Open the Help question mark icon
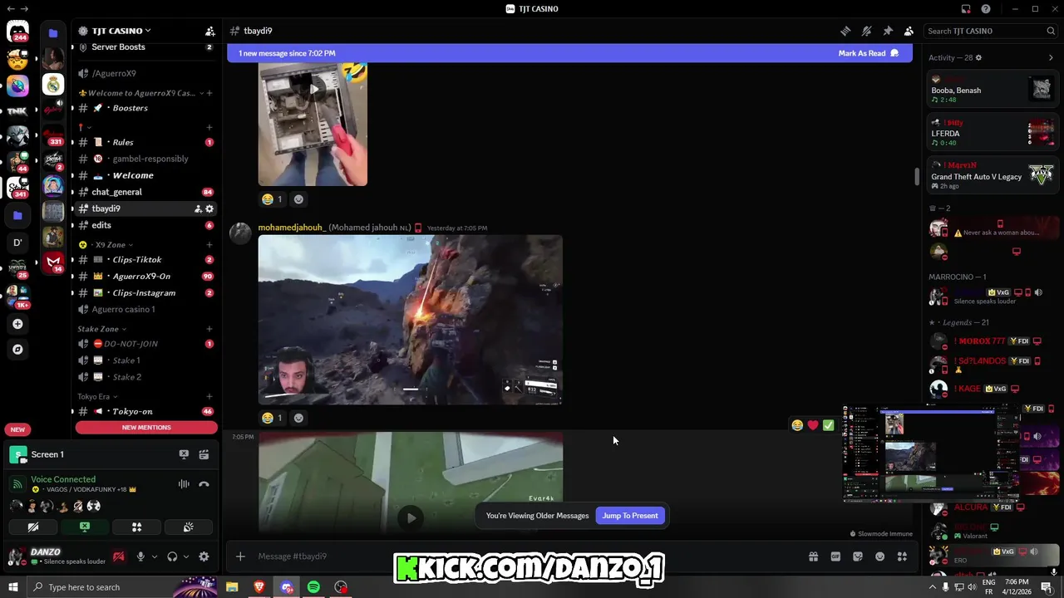This screenshot has height=598, width=1064. [986, 9]
